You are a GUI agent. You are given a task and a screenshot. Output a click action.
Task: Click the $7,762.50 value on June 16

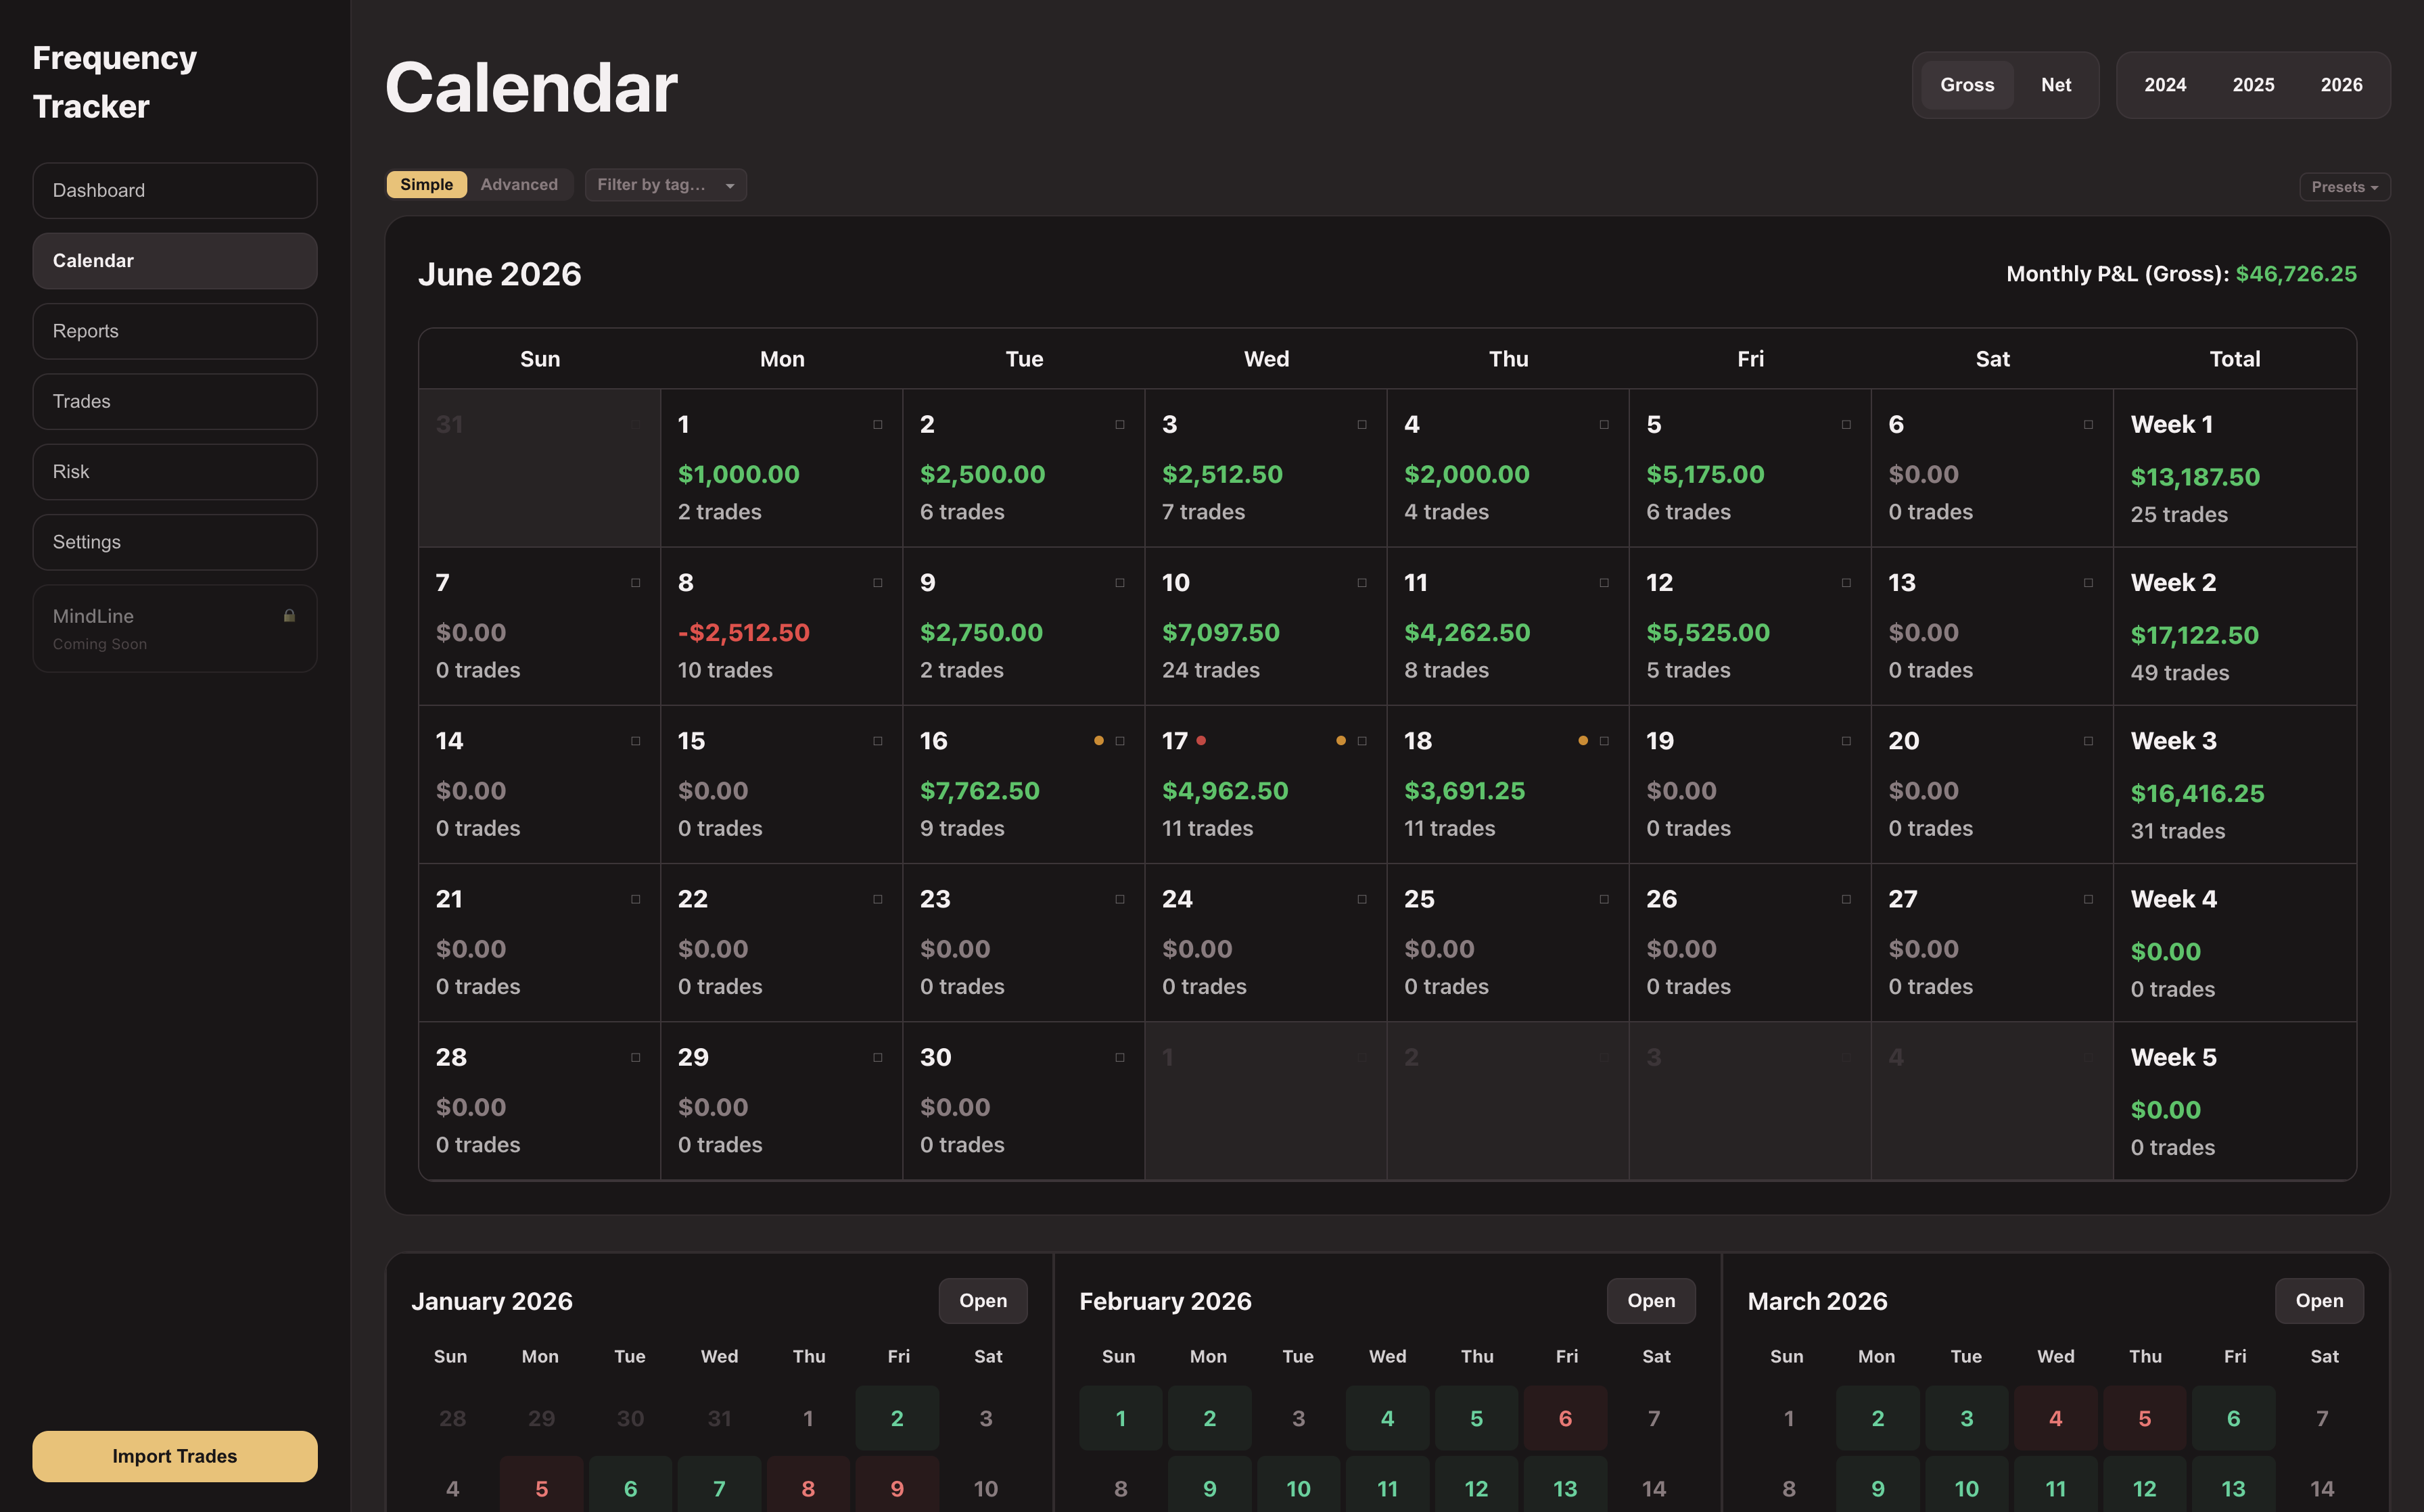tap(979, 791)
